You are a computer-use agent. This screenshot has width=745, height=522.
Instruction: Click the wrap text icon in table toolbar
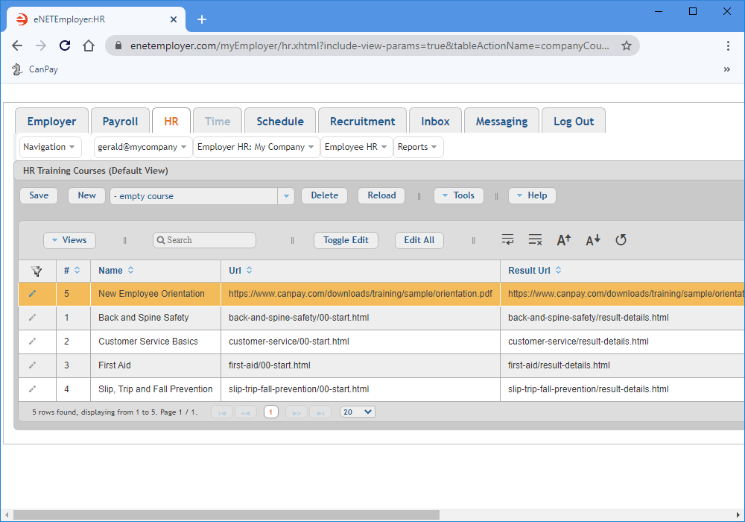point(507,239)
